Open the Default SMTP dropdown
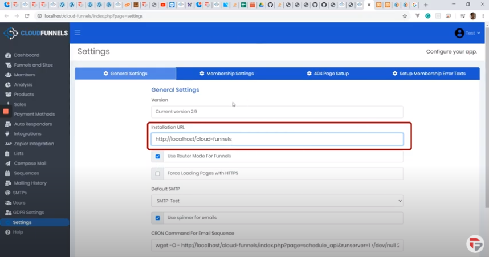The height and width of the screenshot is (257, 489). [x=277, y=201]
